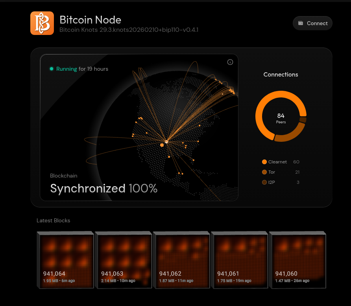Click the orange Clearnet legend dot
The image size is (351, 306).
click(x=264, y=162)
